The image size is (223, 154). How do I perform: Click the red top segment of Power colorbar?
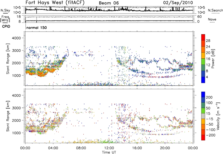point(203,38)
